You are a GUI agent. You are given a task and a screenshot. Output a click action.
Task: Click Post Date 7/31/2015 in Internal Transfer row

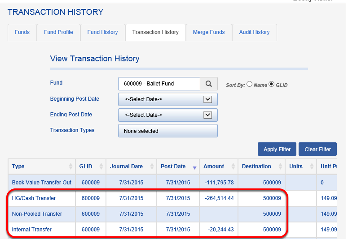click(178, 230)
